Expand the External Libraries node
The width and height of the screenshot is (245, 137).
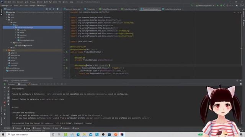[x=5, y=68]
